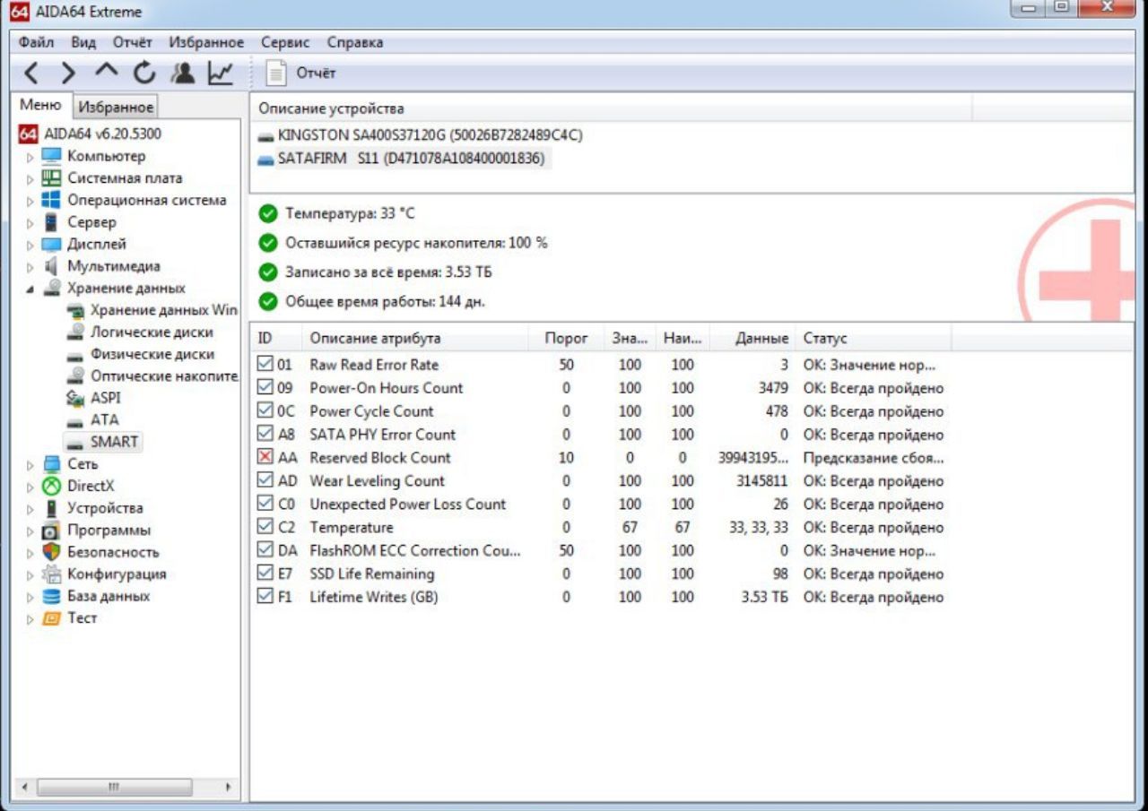Select the Сервер tree icon
The width and height of the screenshot is (1148, 811).
52,222
